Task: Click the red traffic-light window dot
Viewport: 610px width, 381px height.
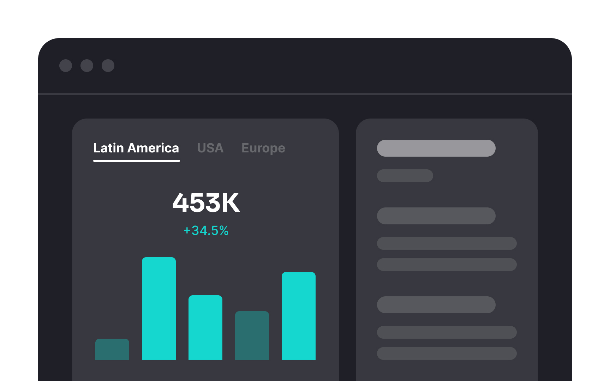Action: (66, 66)
